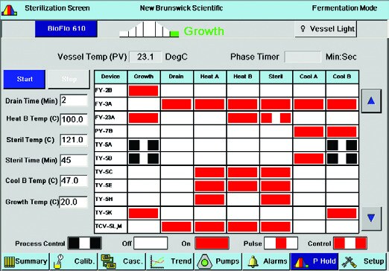Click the Heat A column header
This screenshot has width=389, height=271.
pyautogui.click(x=209, y=77)
